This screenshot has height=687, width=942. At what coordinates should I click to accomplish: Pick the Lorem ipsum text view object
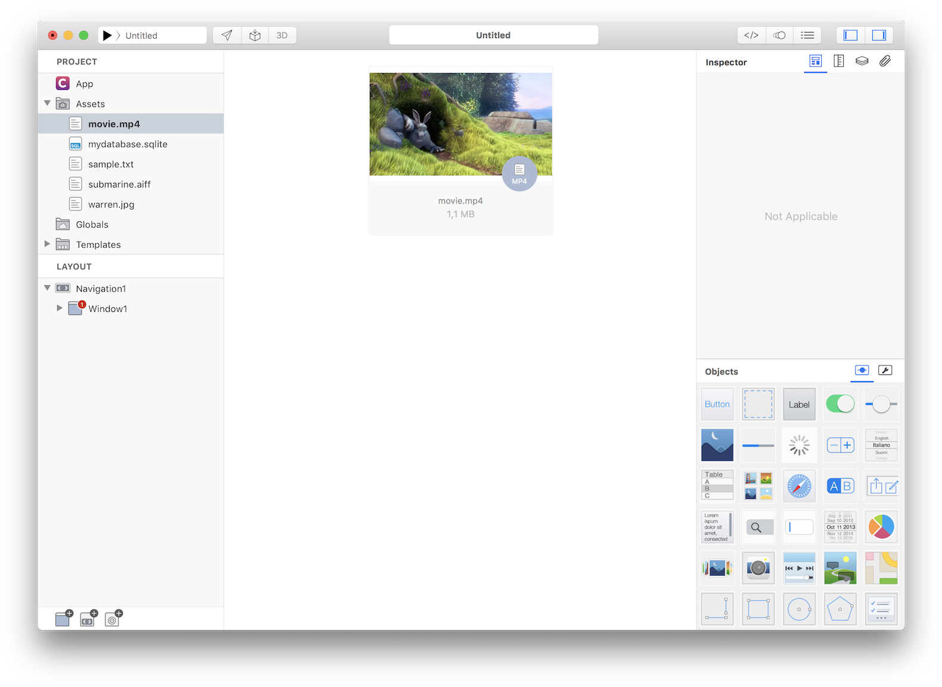pos(717,527)
